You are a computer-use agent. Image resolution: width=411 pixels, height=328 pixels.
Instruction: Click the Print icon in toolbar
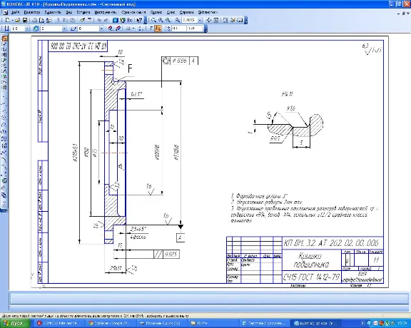[34, 20]
